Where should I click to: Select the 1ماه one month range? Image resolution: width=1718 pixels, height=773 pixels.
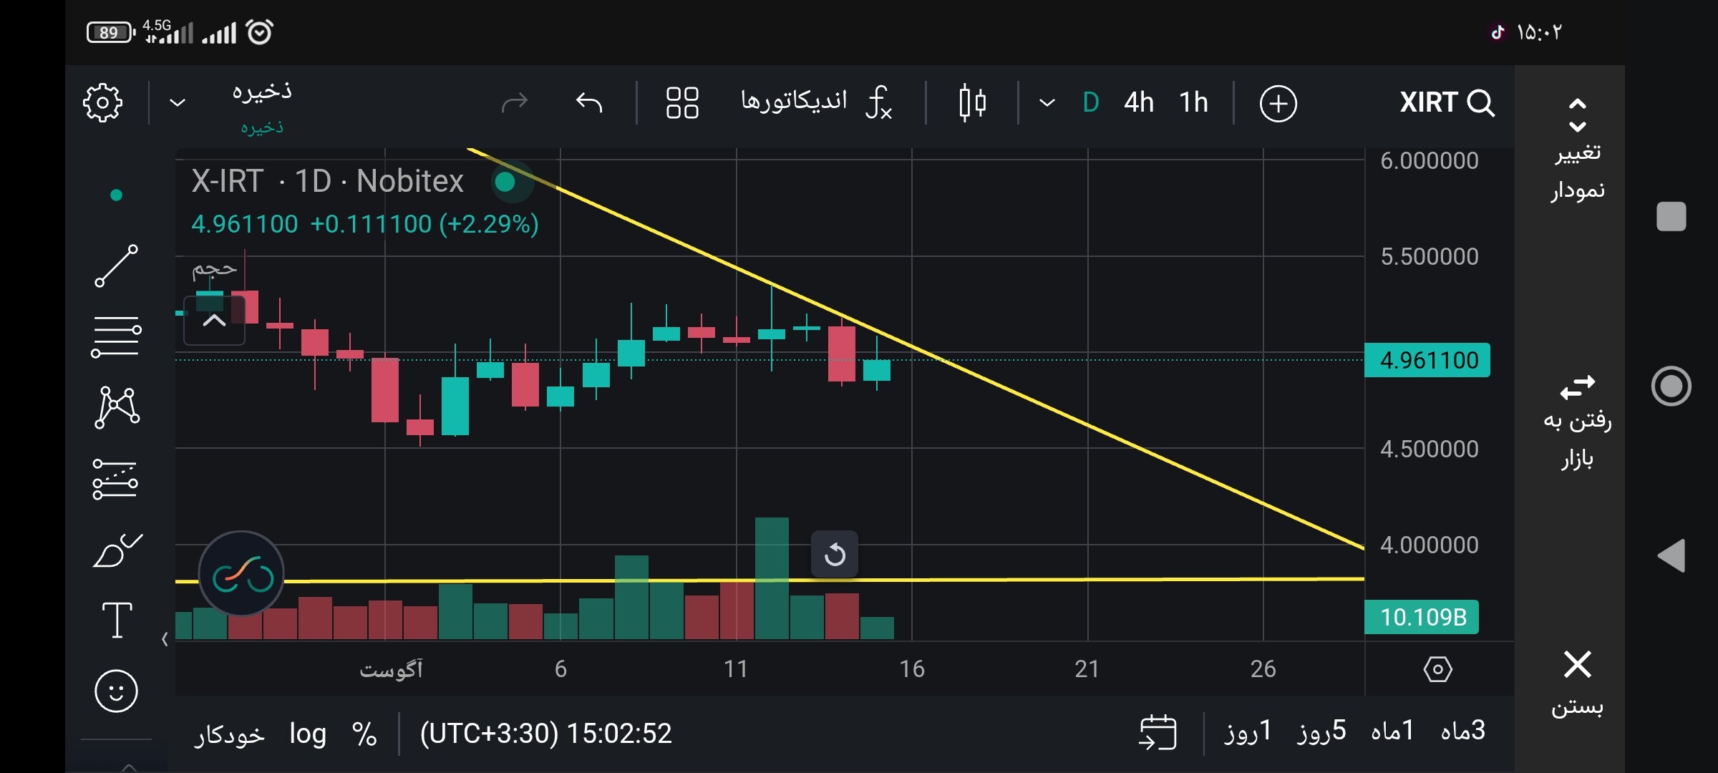tap(1392, 731)
